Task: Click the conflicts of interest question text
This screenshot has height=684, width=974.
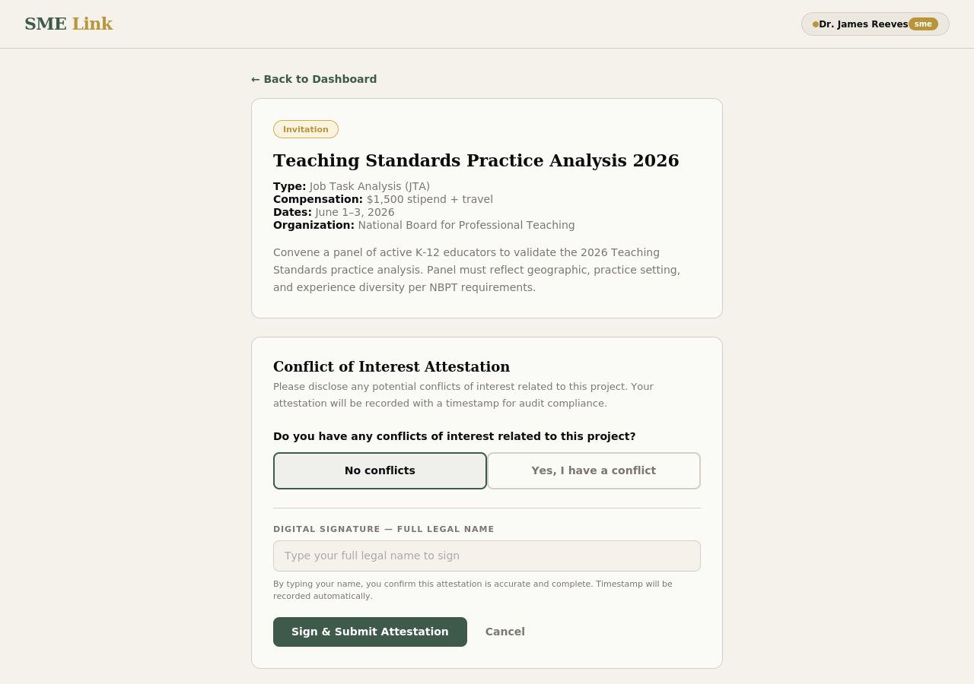Action: pos(454,436)
